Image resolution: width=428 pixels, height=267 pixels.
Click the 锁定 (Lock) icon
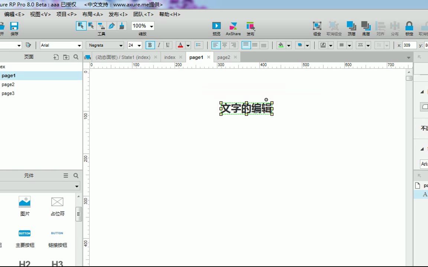pyautogui.click(x=409, y=26)
